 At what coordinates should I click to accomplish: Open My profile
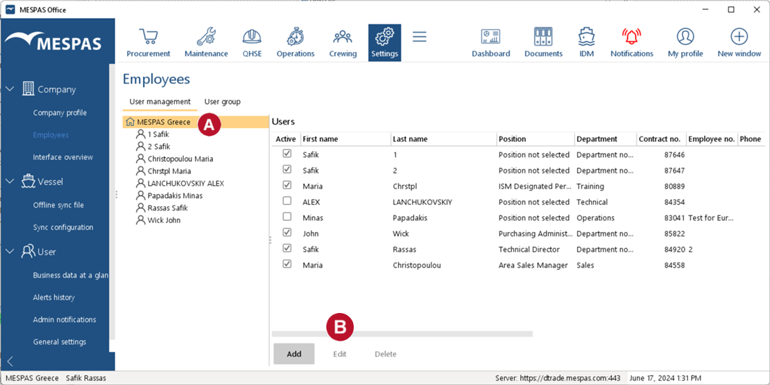685,43
